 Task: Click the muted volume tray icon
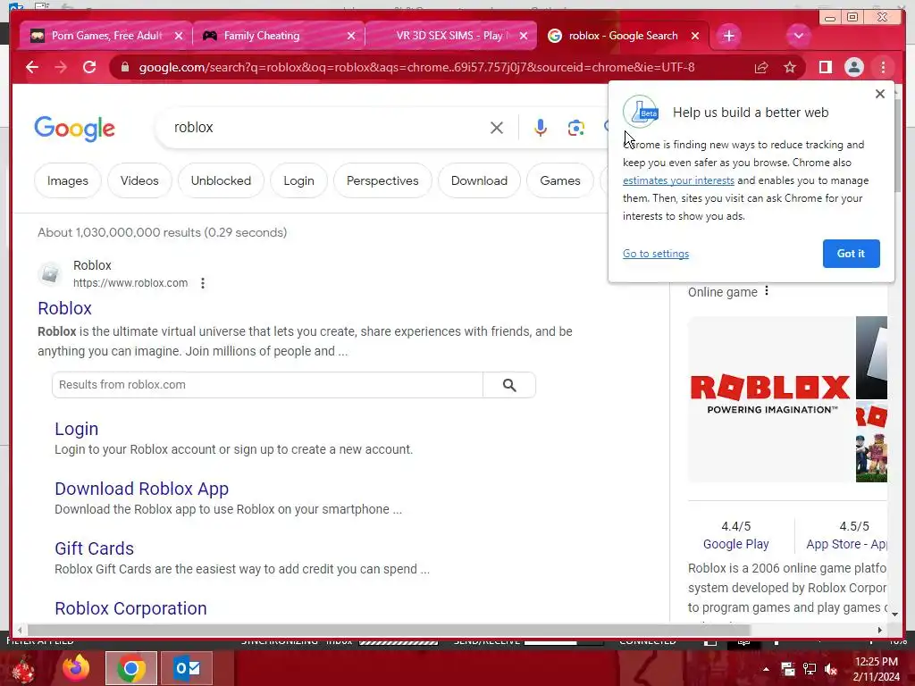(831, 669)
